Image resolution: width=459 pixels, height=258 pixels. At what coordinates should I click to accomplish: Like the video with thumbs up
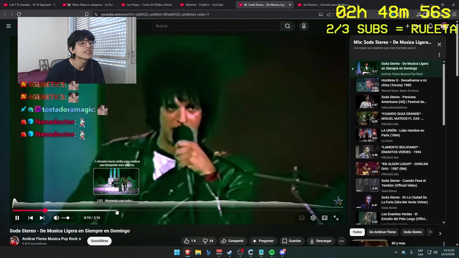click(190, 241)
